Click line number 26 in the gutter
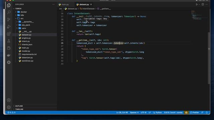 tap(62, 43)
